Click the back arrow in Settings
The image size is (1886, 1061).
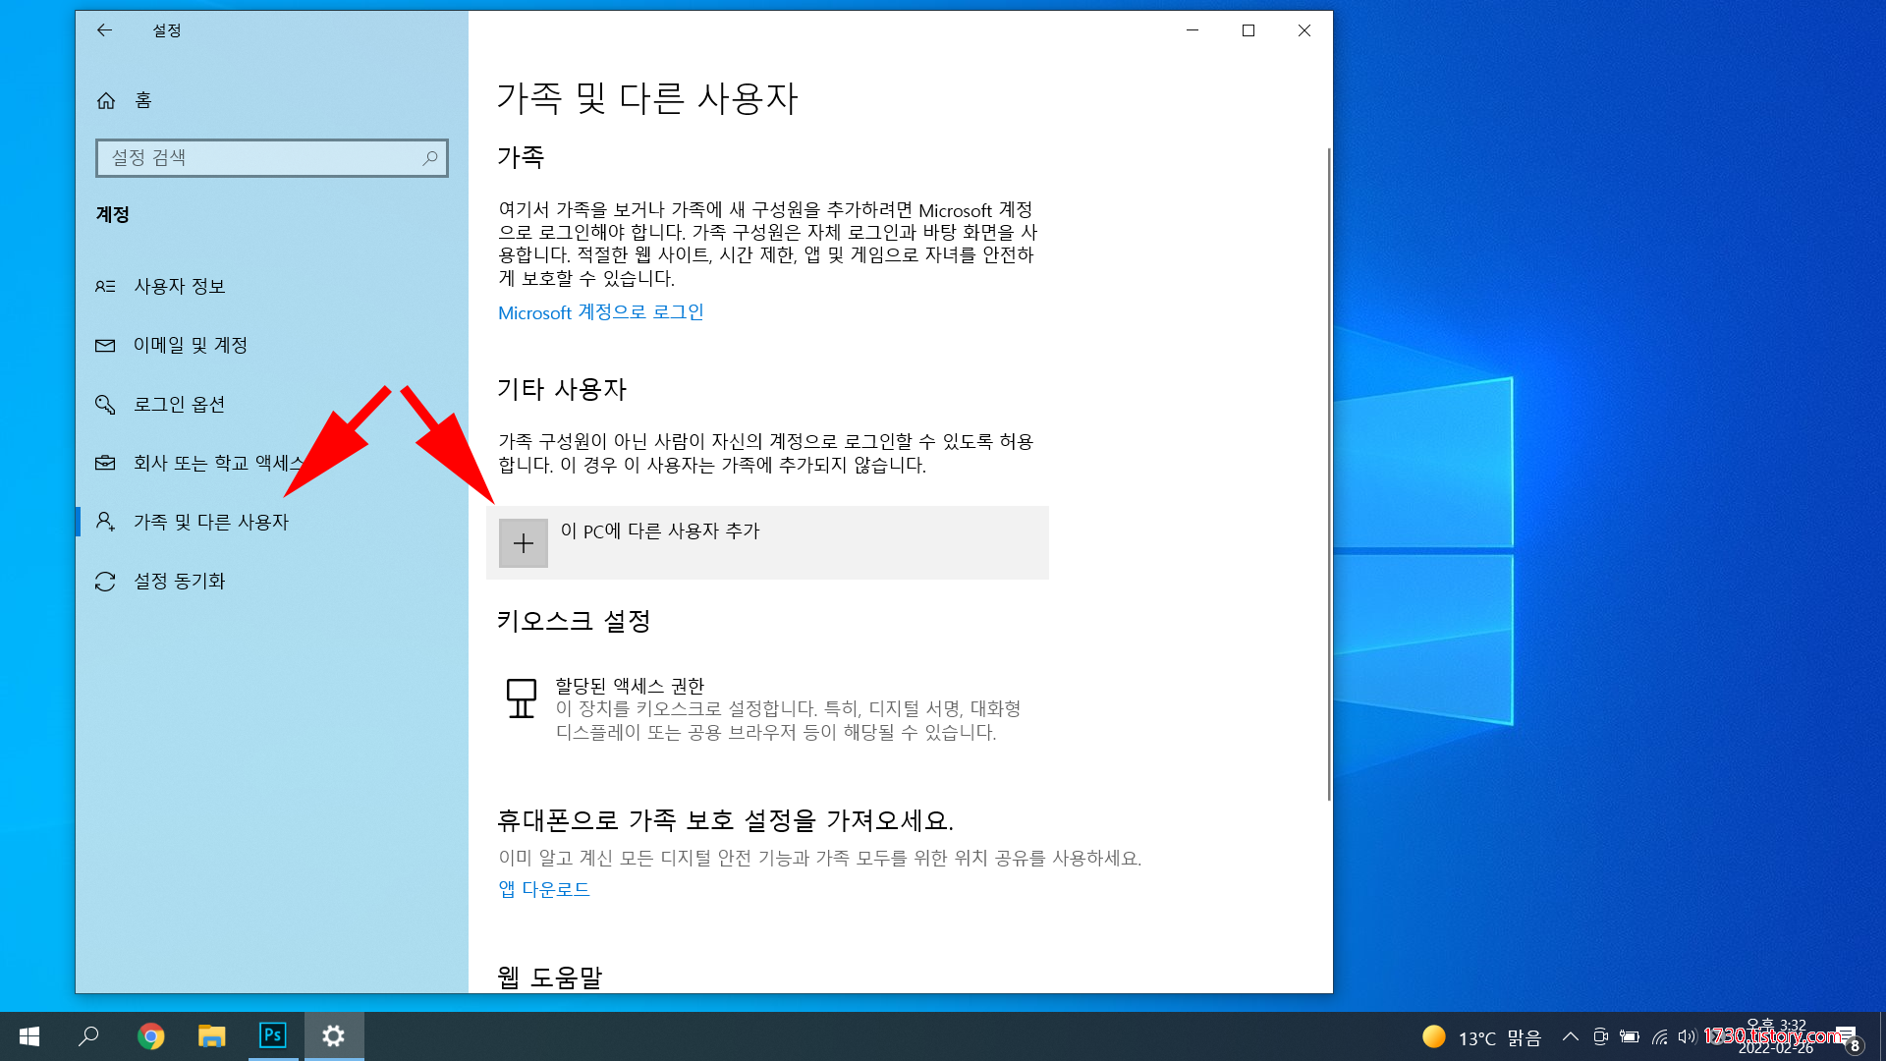click(x=104, y=30)
